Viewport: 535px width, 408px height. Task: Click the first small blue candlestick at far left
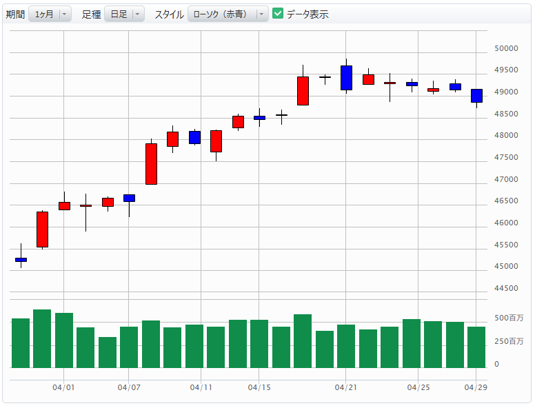[x=21, y=260]
